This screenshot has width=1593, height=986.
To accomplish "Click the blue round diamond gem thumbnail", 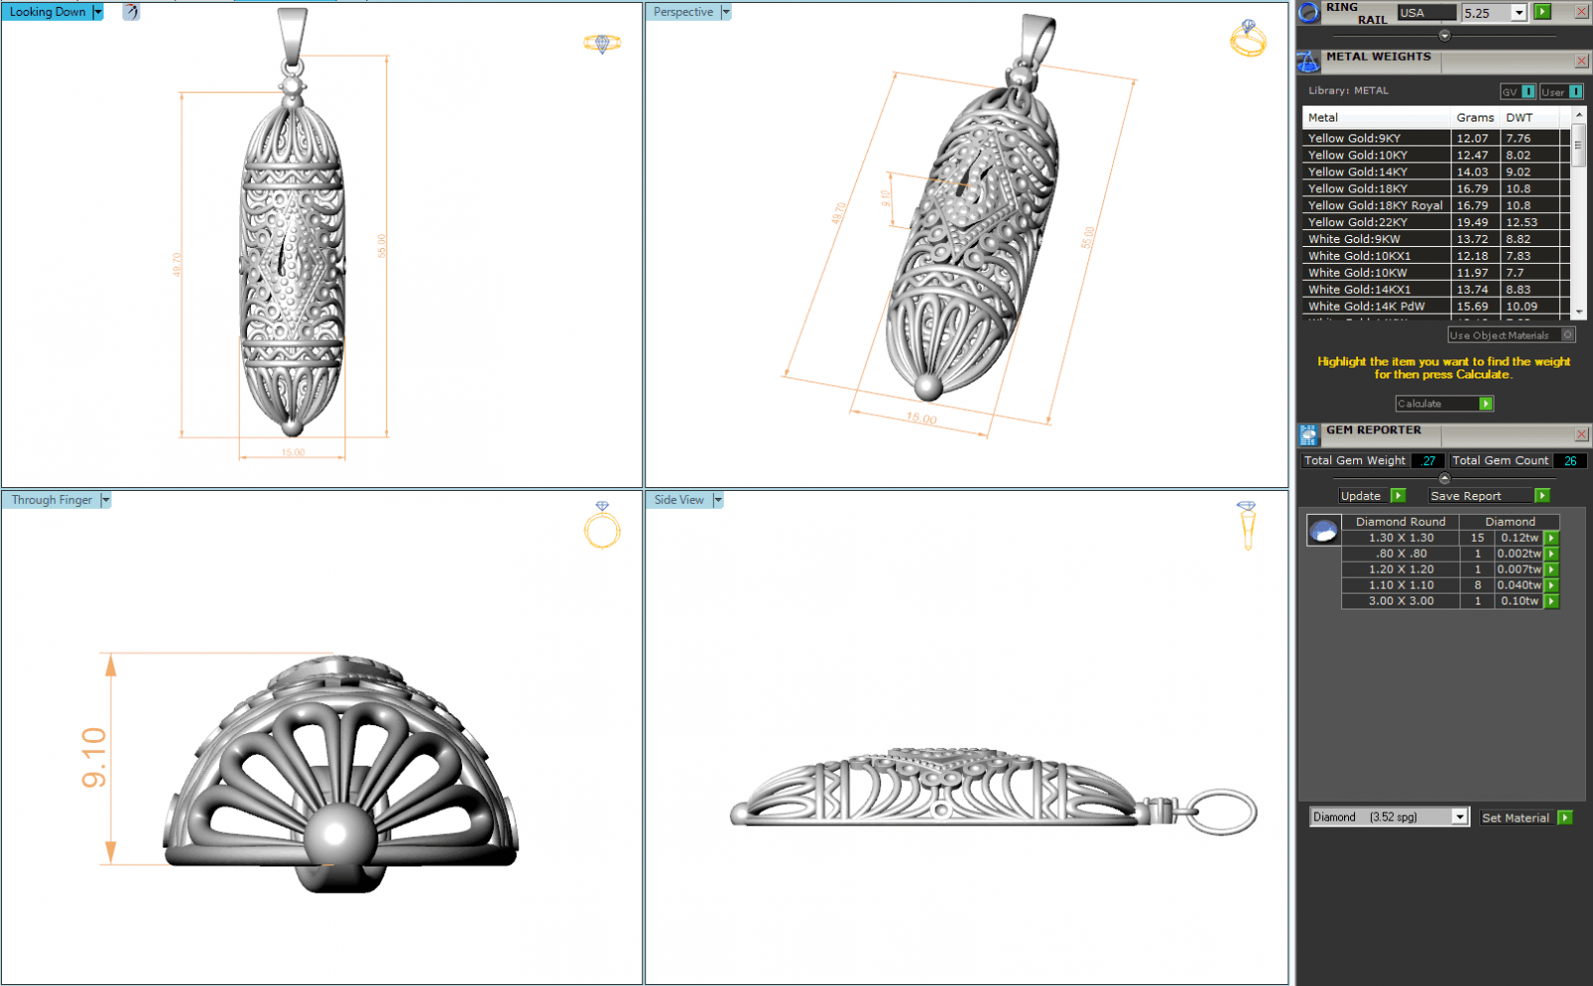I will tap(1323, 531).
